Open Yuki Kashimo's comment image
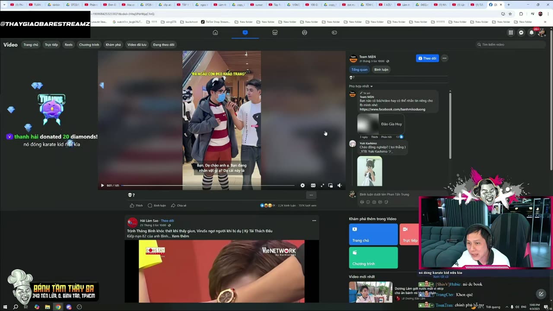This screenshot has height=311, width=553. [370, 171]
